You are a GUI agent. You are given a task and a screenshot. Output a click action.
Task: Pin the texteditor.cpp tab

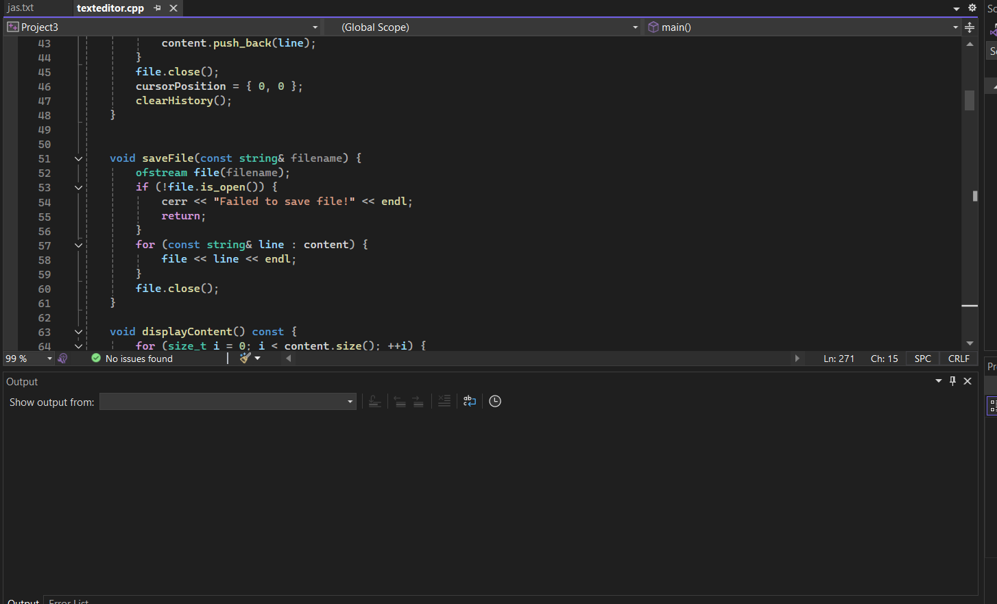pos(158,8)
